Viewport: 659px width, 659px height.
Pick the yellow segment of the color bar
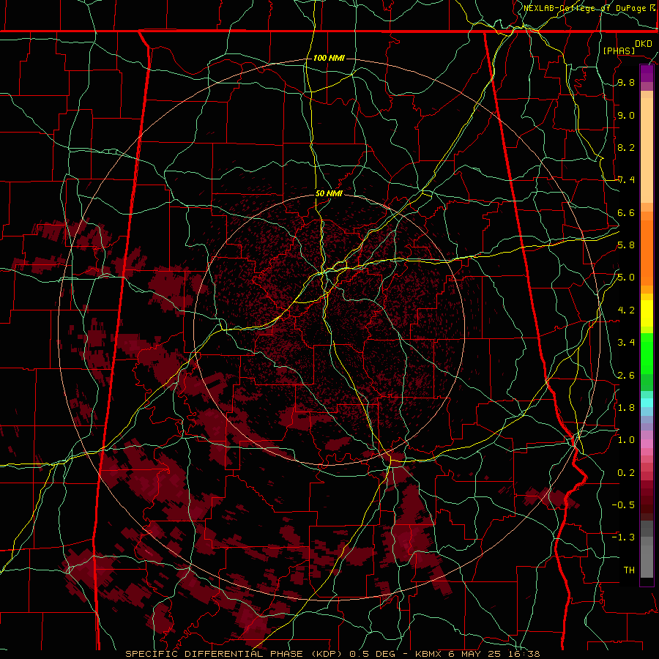coord(647,313)
